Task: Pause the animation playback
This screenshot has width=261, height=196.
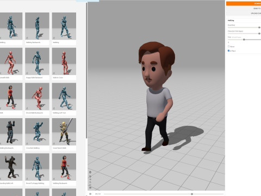Action: tap(90, 194)
